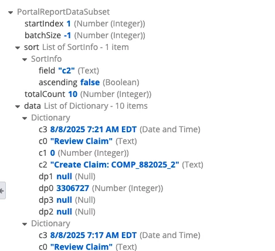Viewport: 275px width, 251px height.
Task: Click the dp1 null value
Action: (x=64, y=176)
